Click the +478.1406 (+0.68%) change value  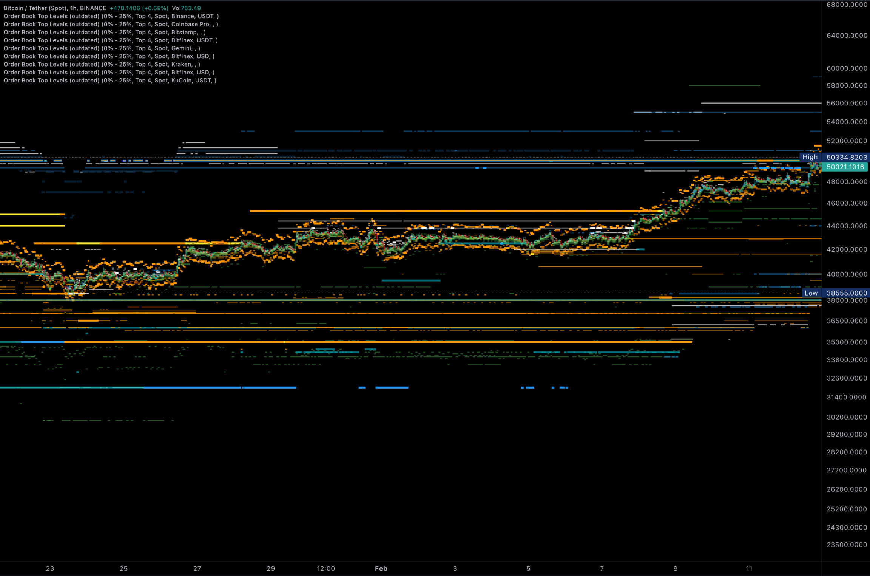coord(139,8)
